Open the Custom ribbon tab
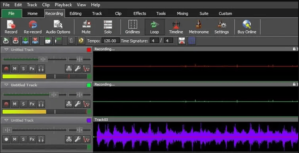 click(225, 14)
